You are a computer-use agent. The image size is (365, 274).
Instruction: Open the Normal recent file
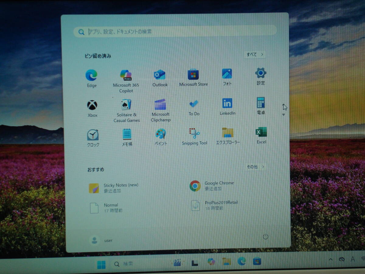coord(106,208)
